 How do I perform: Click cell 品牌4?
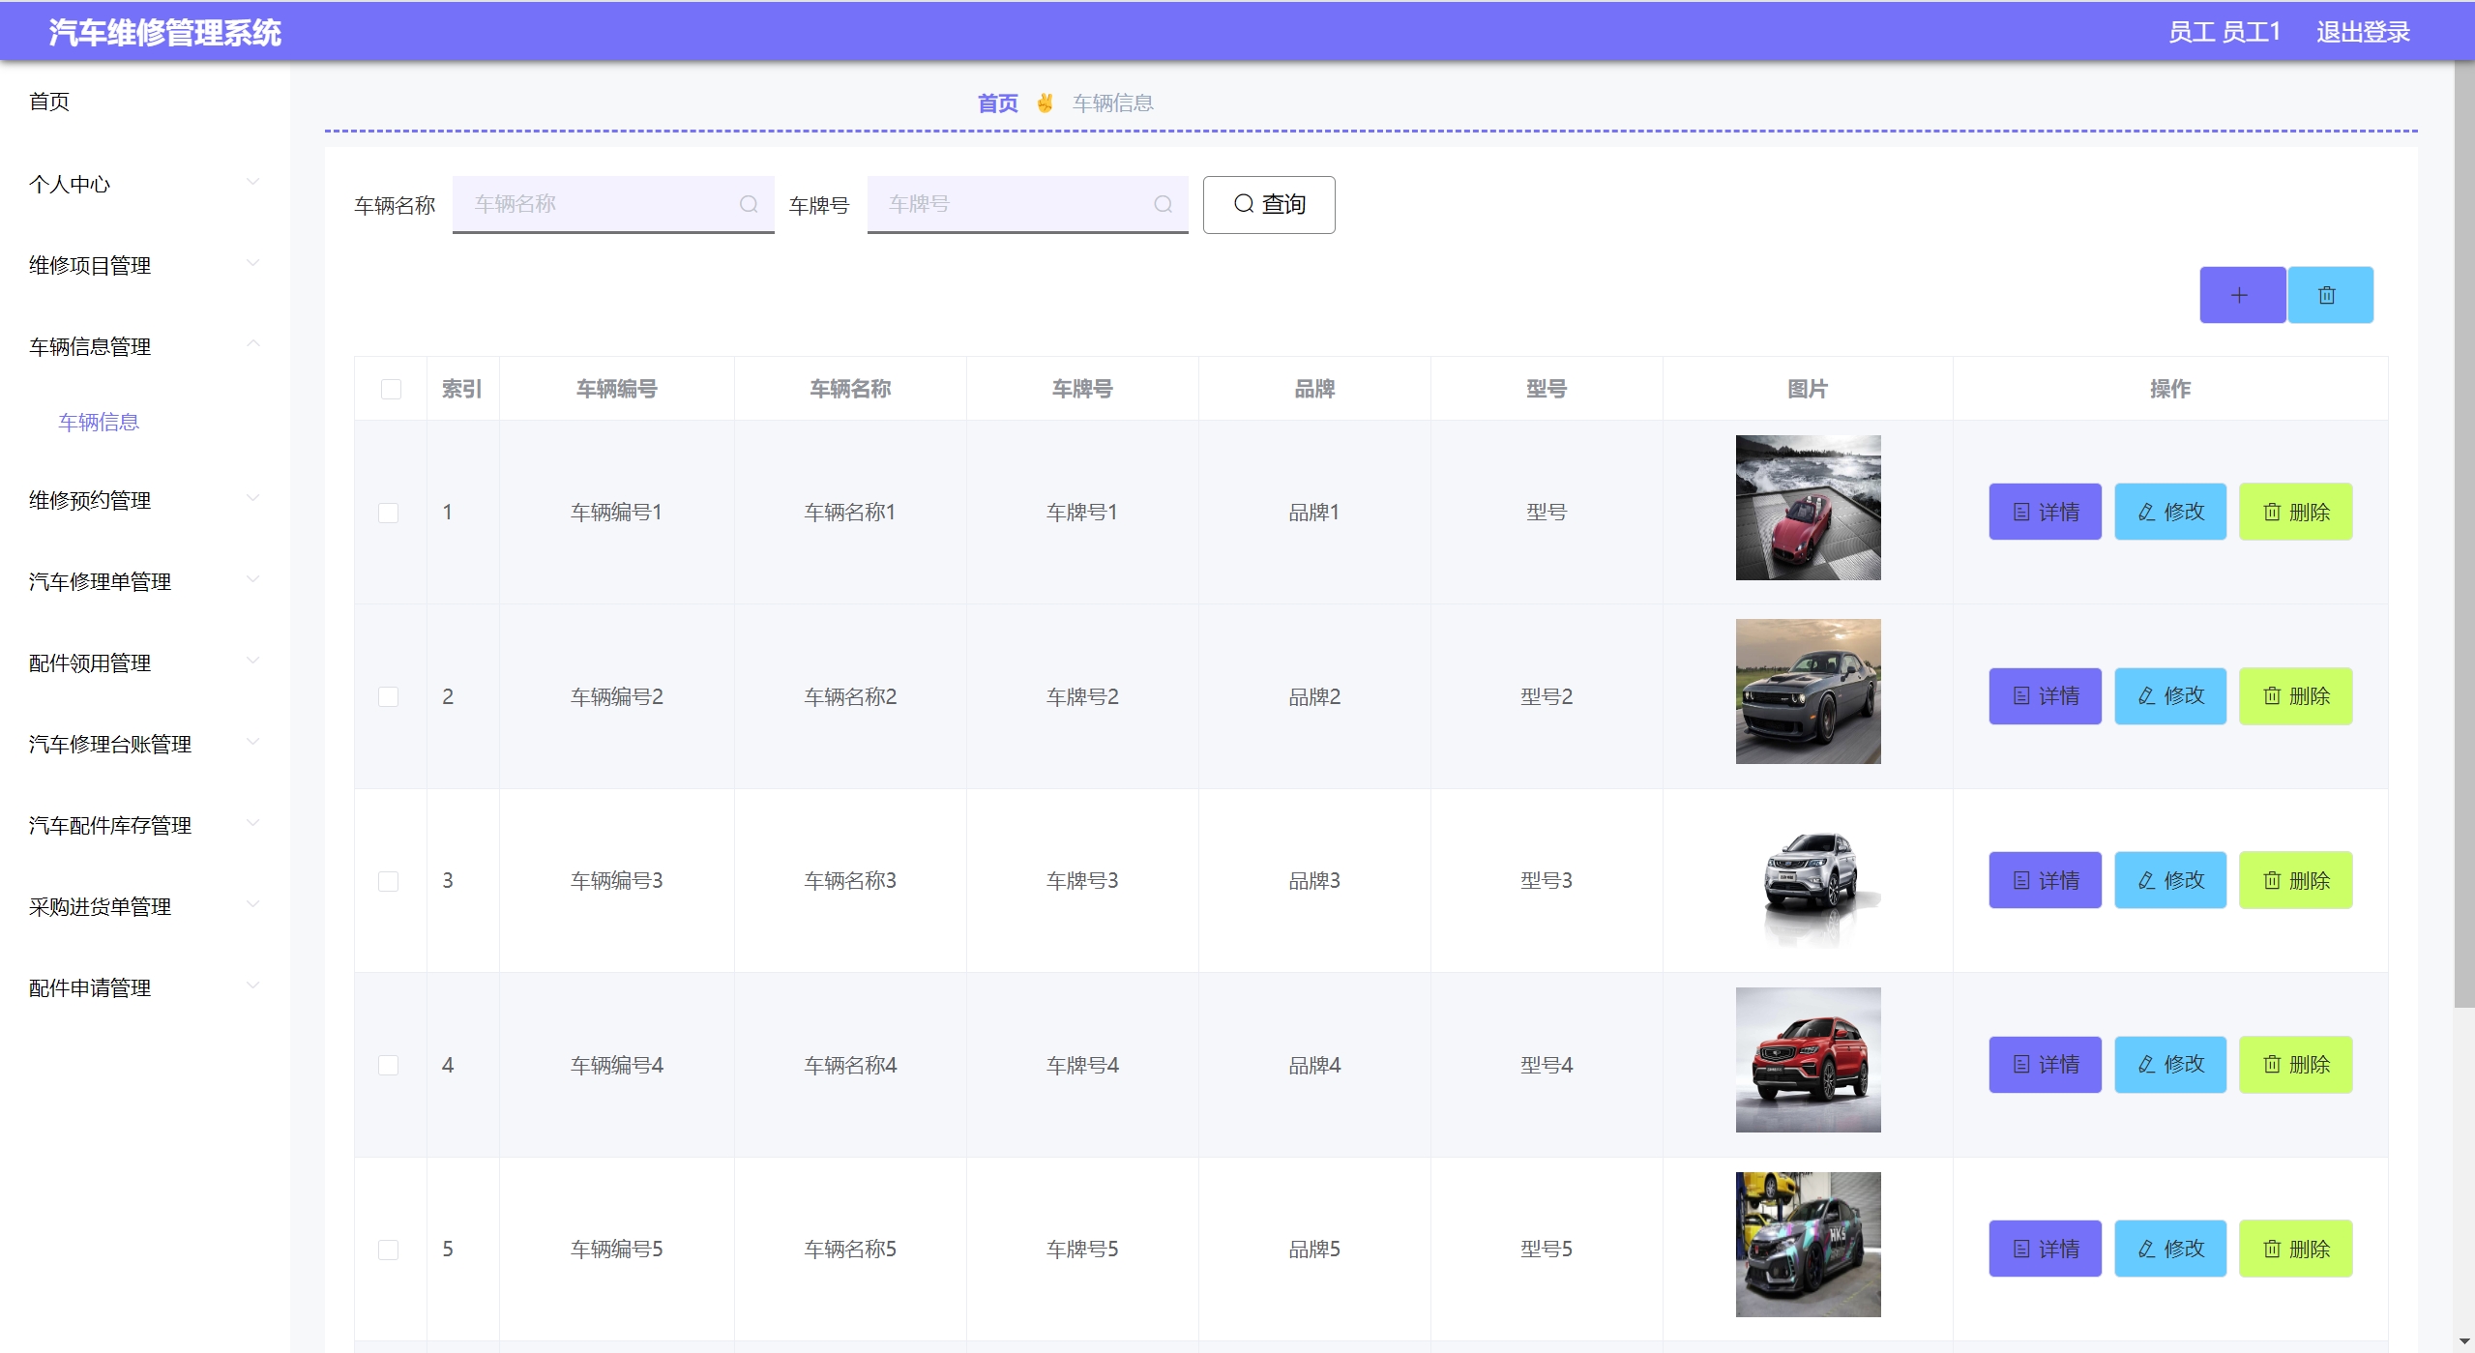(1314, 1065)
